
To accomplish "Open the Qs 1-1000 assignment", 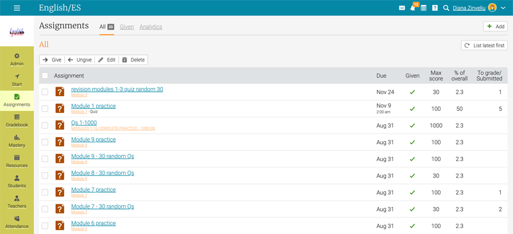I will 84,122.
